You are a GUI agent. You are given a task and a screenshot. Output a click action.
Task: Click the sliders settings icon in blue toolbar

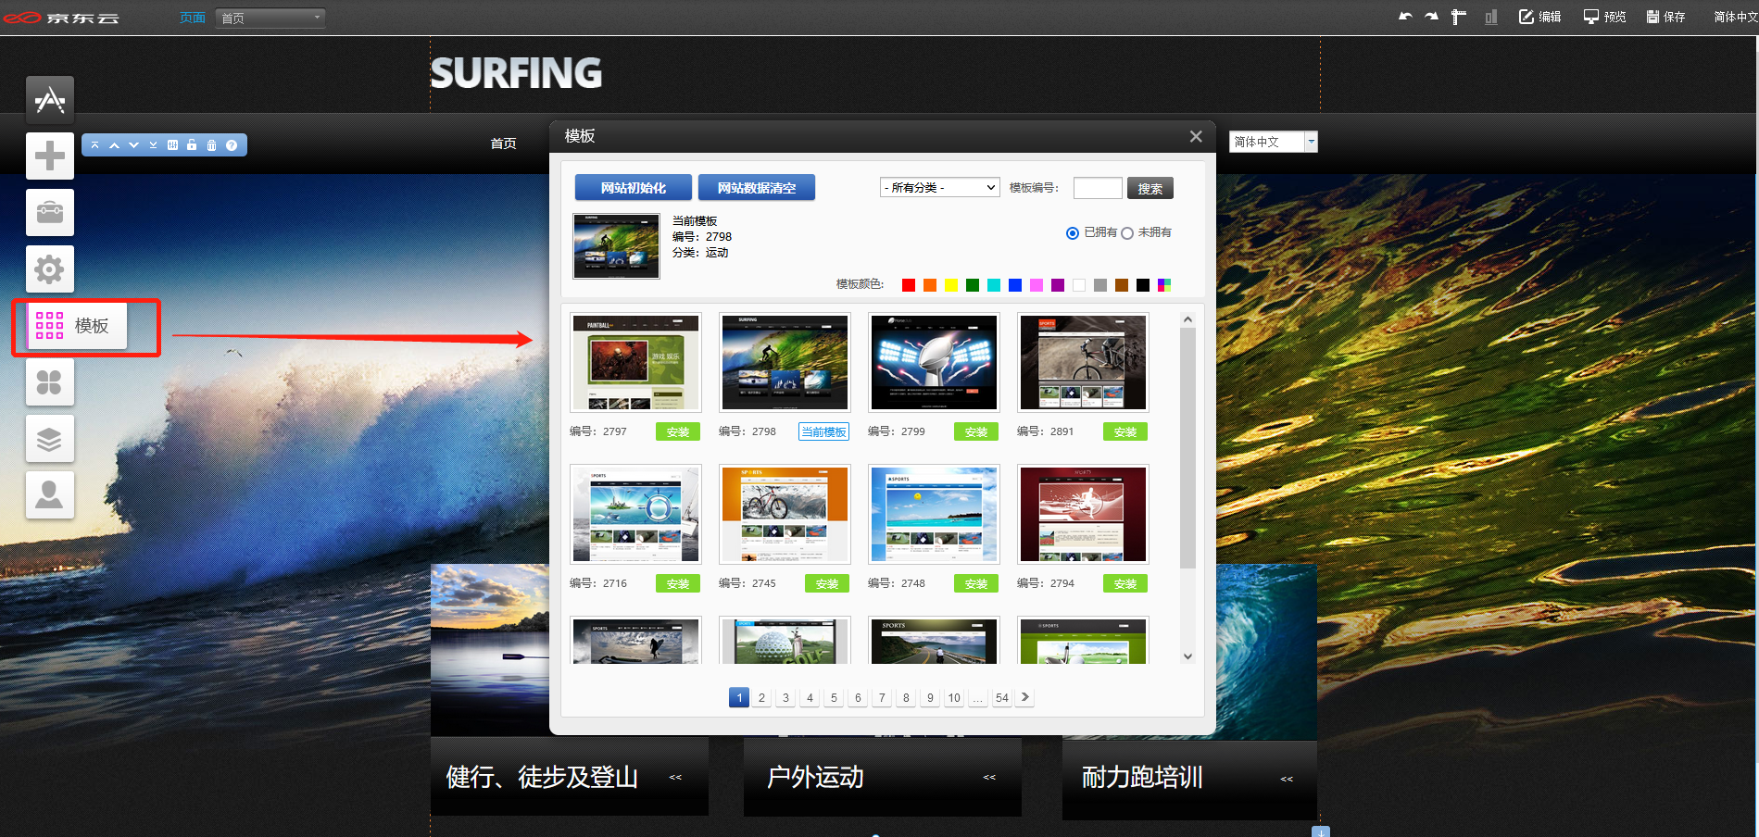point(172,145)
